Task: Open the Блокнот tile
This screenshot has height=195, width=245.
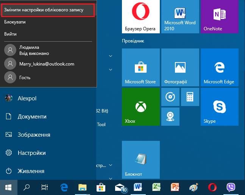Action: pos(141,160)
